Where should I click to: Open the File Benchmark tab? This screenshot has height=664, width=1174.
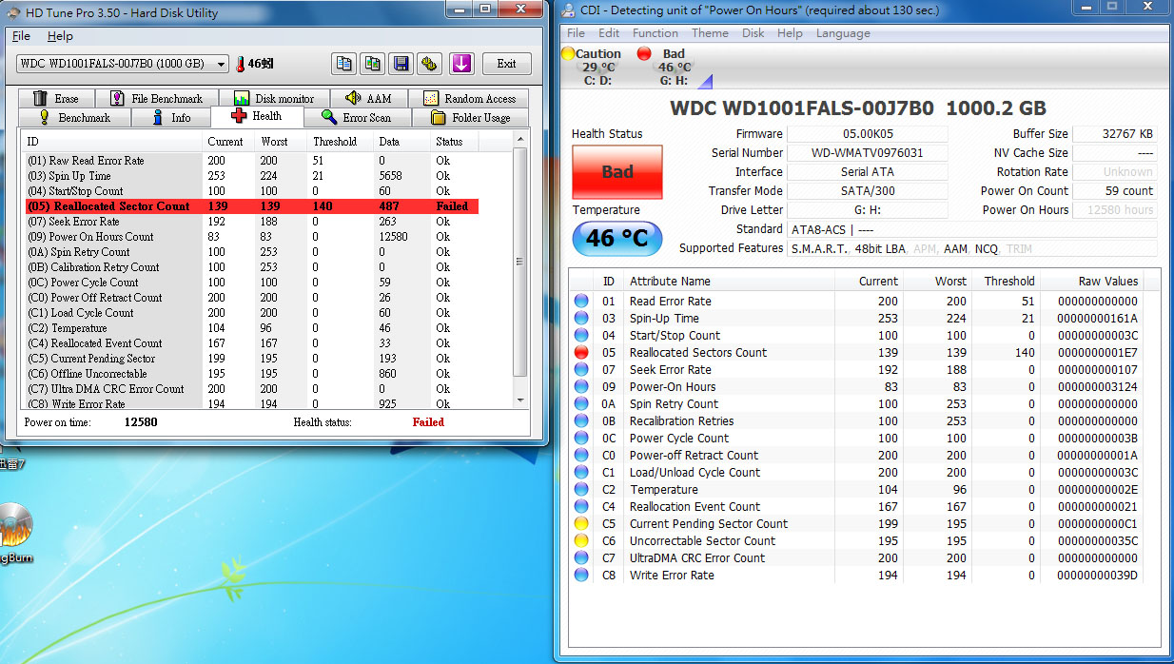tap(157, 98)
